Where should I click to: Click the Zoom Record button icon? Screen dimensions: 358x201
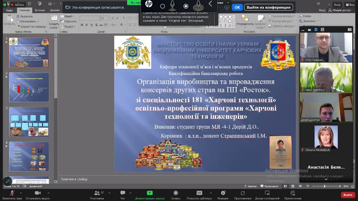[x=175, y=193]
